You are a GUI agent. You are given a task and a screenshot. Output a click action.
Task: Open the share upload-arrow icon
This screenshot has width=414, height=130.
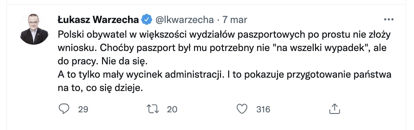click(x=334, y=109)
